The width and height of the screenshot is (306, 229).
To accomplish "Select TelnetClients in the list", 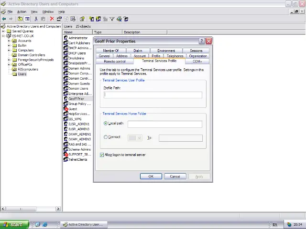I will pyautogui.click(x=78, y=159).
